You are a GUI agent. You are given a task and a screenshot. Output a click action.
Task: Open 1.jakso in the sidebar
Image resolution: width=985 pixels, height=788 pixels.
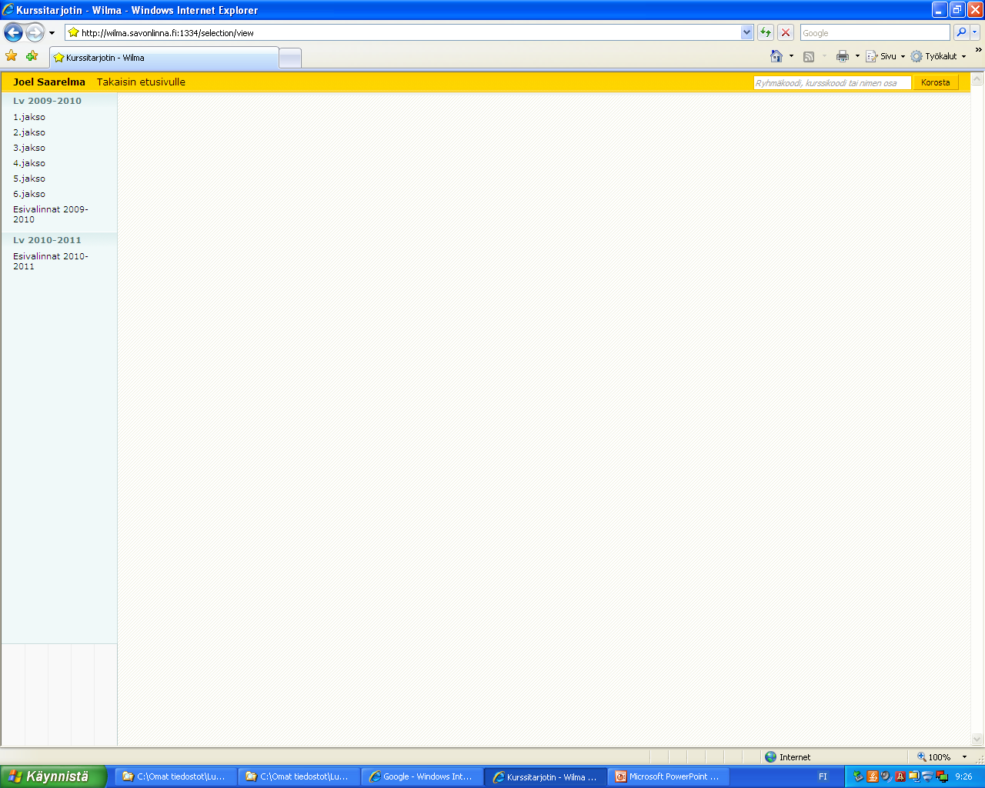(x=29, y=117)
